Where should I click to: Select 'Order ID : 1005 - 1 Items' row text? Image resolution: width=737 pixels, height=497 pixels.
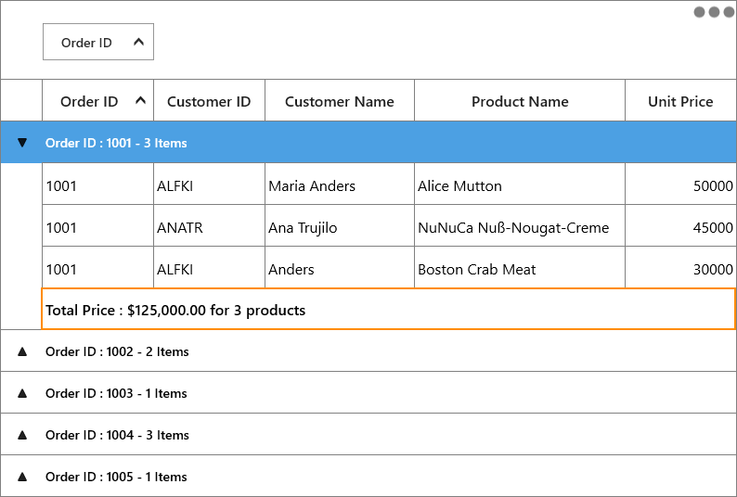pos(116,477)
